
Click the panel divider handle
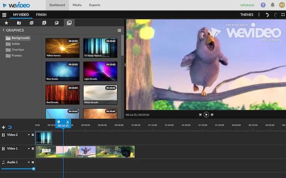(125, 65)
